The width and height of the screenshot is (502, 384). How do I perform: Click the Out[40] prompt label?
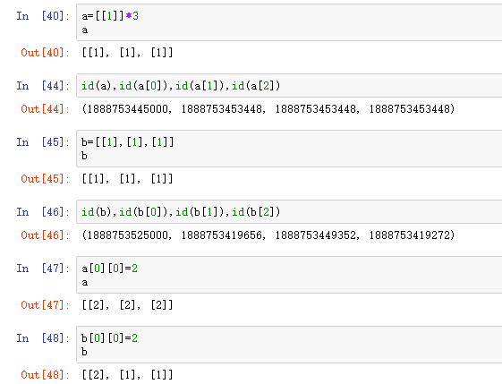click(45, 52)
